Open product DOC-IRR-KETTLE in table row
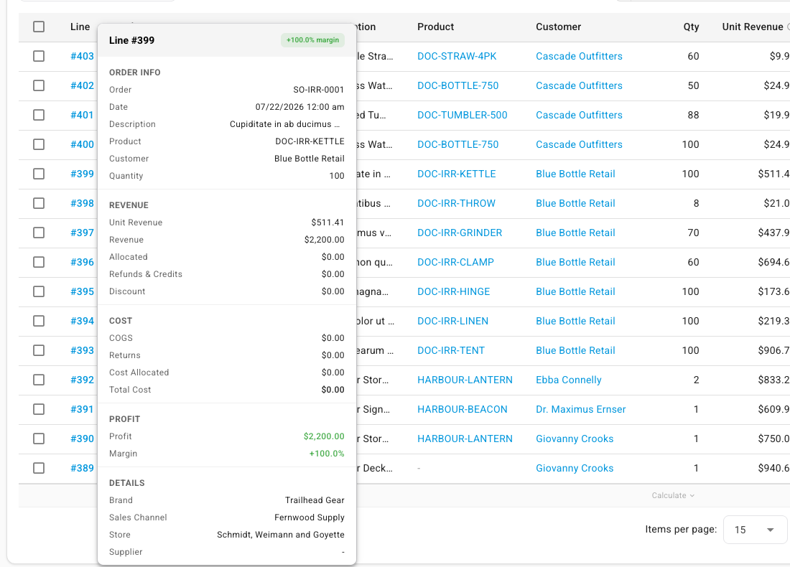The height and width of the screenshot is (567, 790). click(457, 174)
